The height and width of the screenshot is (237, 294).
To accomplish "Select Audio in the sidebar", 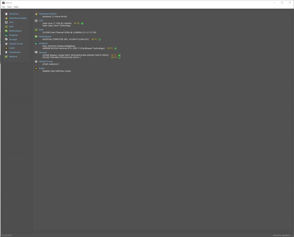I will click(12, 48).
